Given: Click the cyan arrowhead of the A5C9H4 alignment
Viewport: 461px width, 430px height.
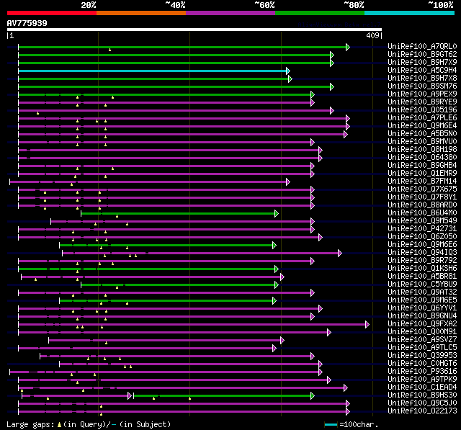Looking at the screenshot, I should pyautogui.click(x=288, y=71).
